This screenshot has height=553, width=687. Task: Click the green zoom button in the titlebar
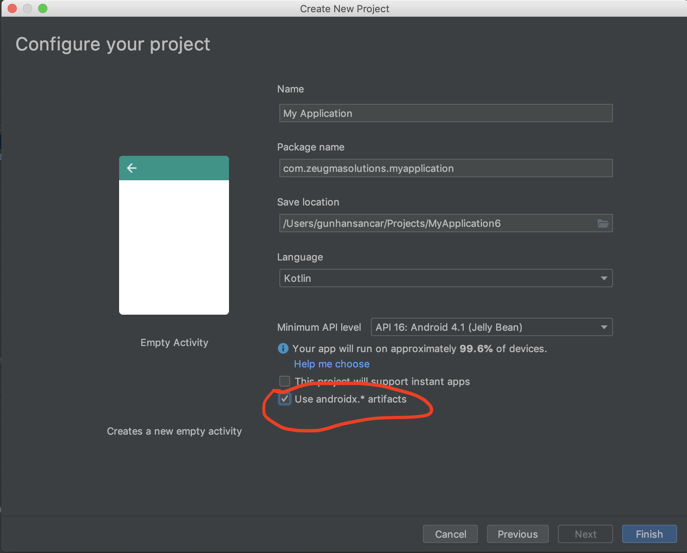[43, 8]
